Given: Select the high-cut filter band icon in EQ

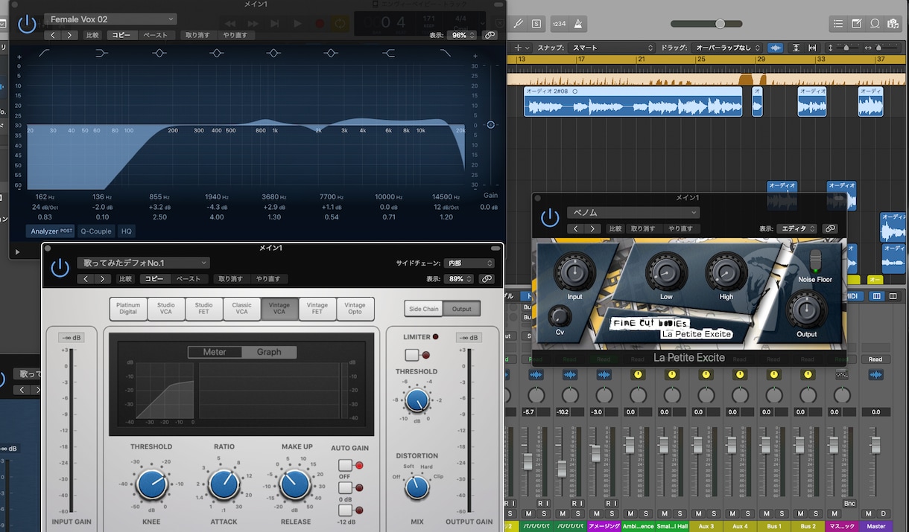Looking at the screenshot, I should 446,53.
